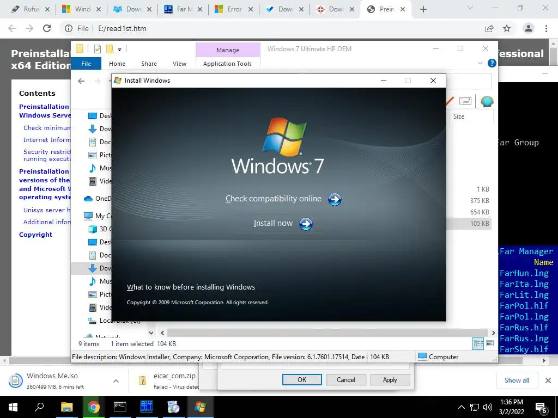The image size is (558, 418).
Task: Click Explorer back navigation arrow
Action: click(81, 81)
